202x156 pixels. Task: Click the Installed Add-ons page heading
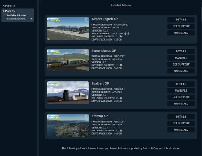121,5
